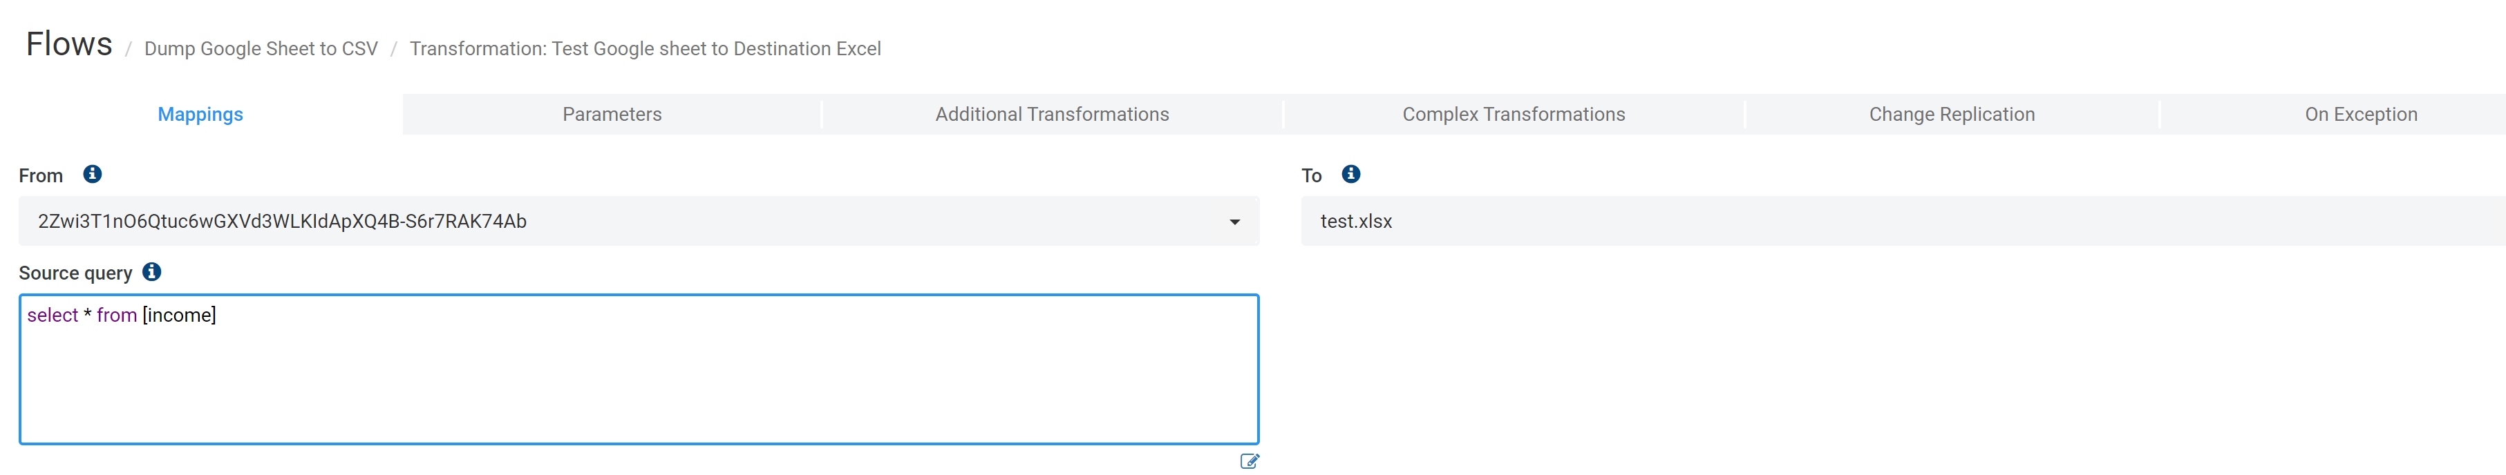The width and height of the screenshot is (2506, 475).
Task: Click the info icon beside From label
Action: [93, 174]
